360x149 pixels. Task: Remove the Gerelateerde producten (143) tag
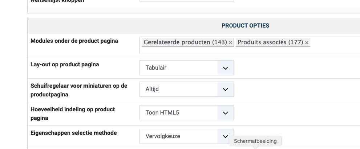[x=230, y=43]
